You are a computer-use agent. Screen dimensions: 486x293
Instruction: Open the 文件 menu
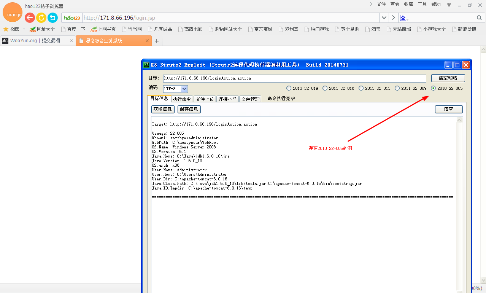point(381,4)
